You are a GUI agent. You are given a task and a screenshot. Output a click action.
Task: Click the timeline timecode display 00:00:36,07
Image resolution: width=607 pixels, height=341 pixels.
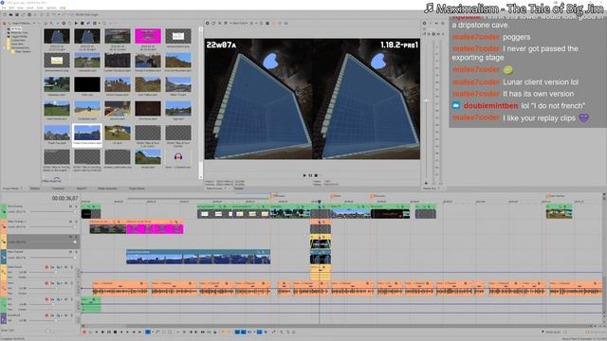point(64,198)
